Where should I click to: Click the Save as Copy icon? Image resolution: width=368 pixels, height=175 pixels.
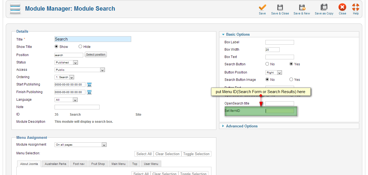(x=324, y=7)
